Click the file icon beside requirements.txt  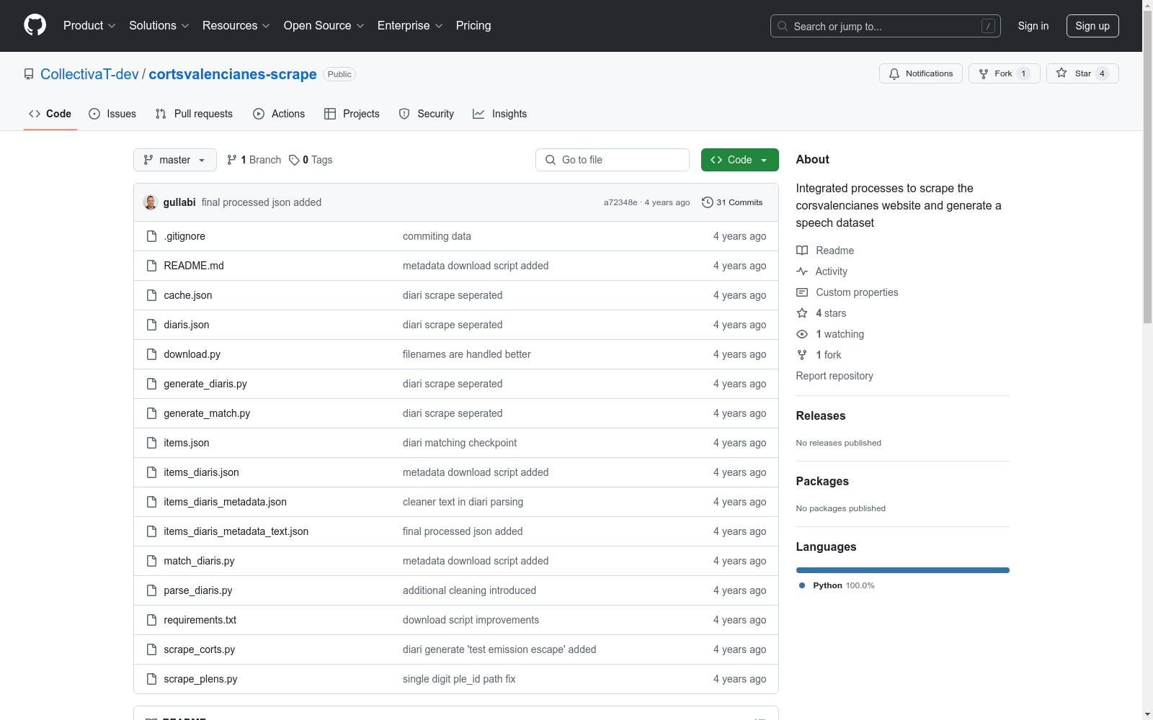pyautogui.click(x=151, y=620)
